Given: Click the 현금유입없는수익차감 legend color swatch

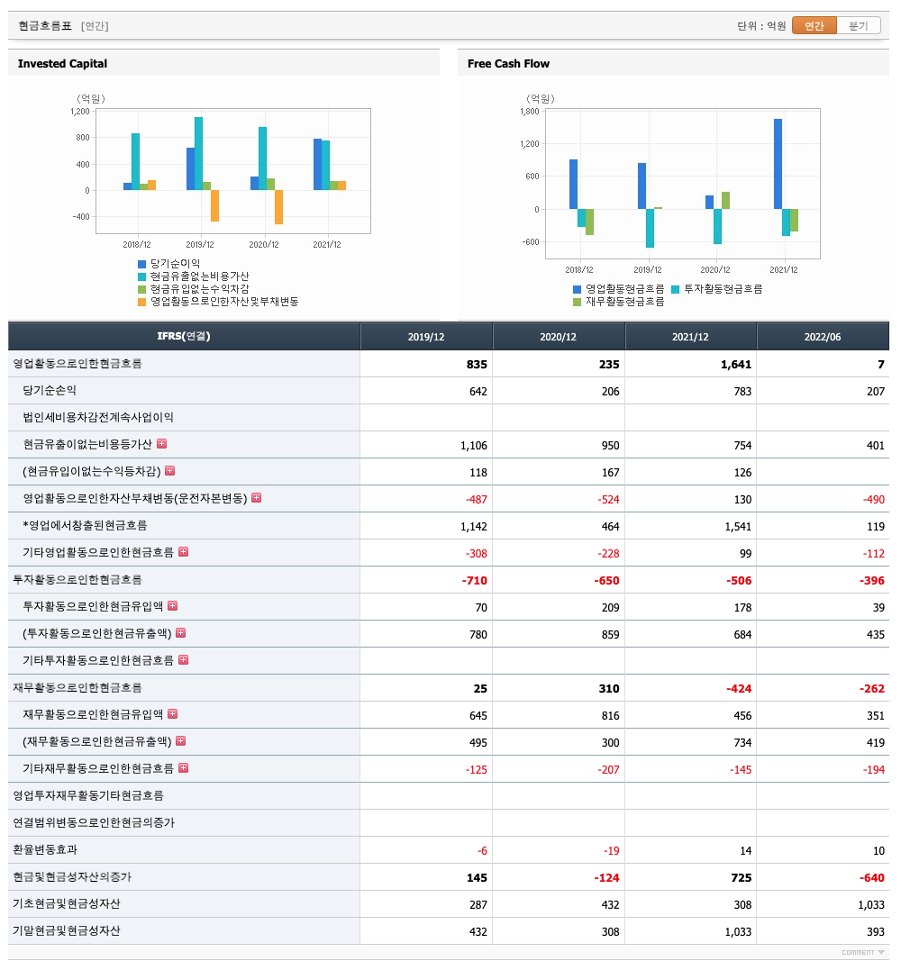Looking at the screenshot, I should coord(141,289).
